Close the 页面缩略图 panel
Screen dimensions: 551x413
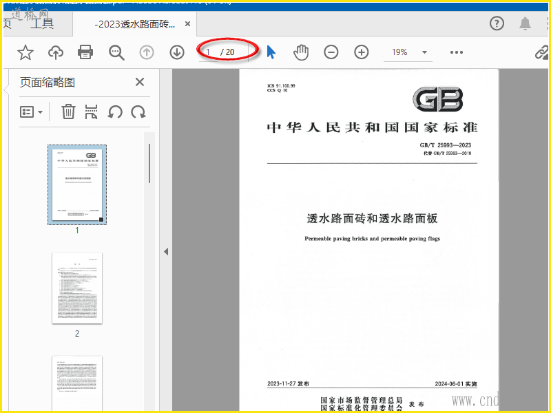(140, 82)
